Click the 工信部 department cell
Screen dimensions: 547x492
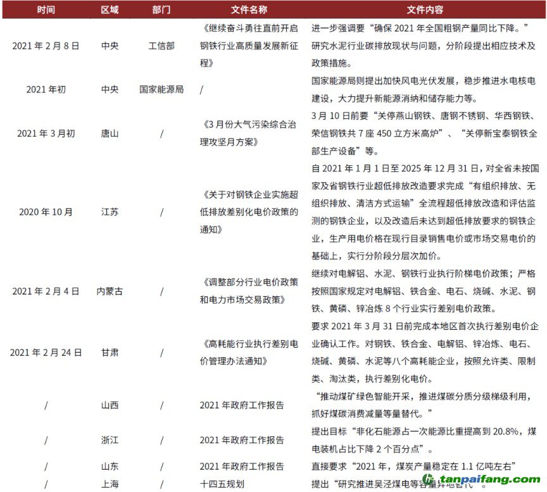[x=161, y=46]
